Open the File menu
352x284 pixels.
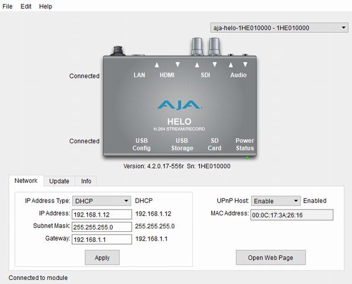(8, 6)
